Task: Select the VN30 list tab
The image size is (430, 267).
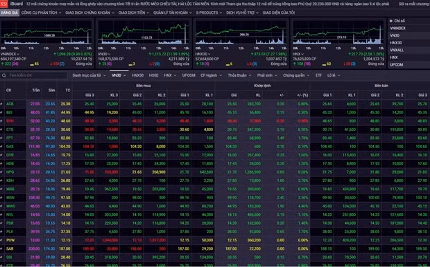Action: coord(119,75)
